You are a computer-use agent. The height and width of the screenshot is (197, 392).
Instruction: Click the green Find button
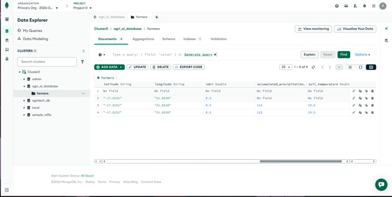pos(344,55)
